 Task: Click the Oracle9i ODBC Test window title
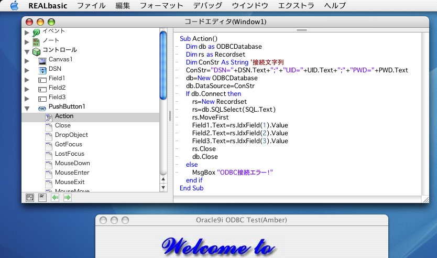click(242, 220)
